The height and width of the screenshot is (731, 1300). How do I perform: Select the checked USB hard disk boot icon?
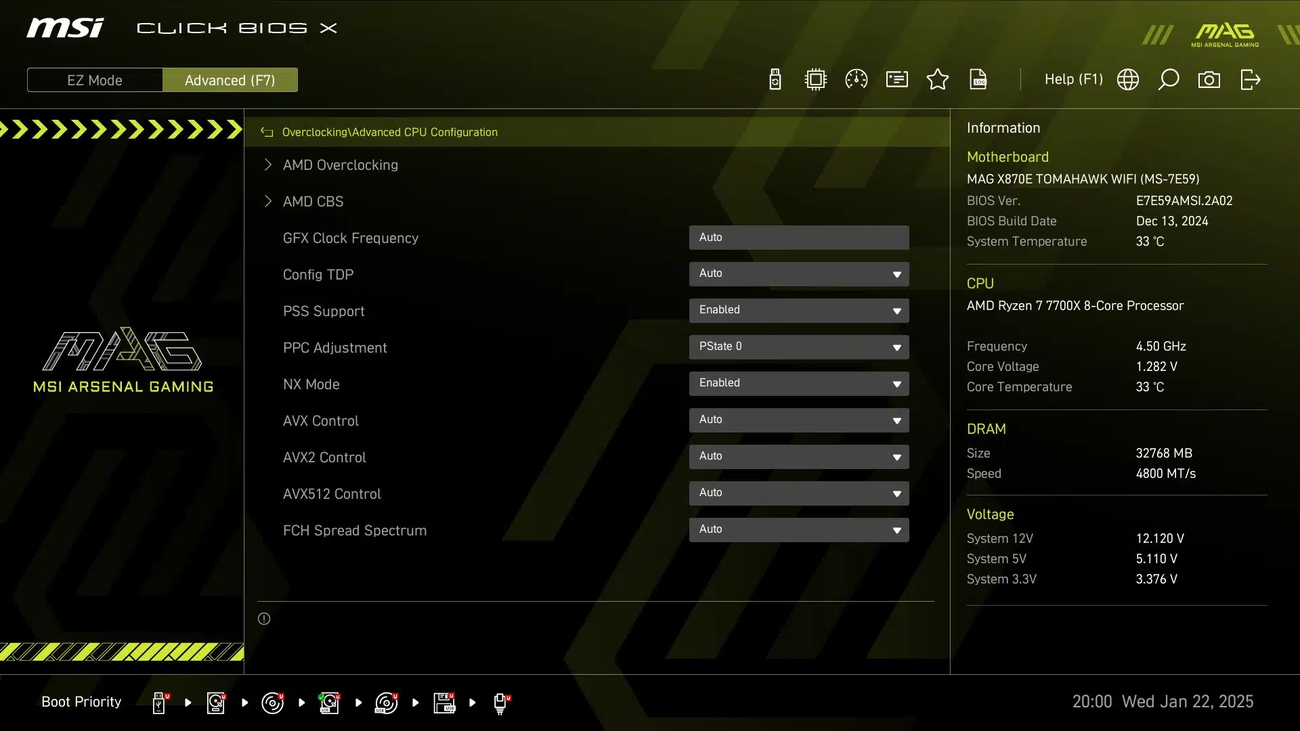coord(330,703)
